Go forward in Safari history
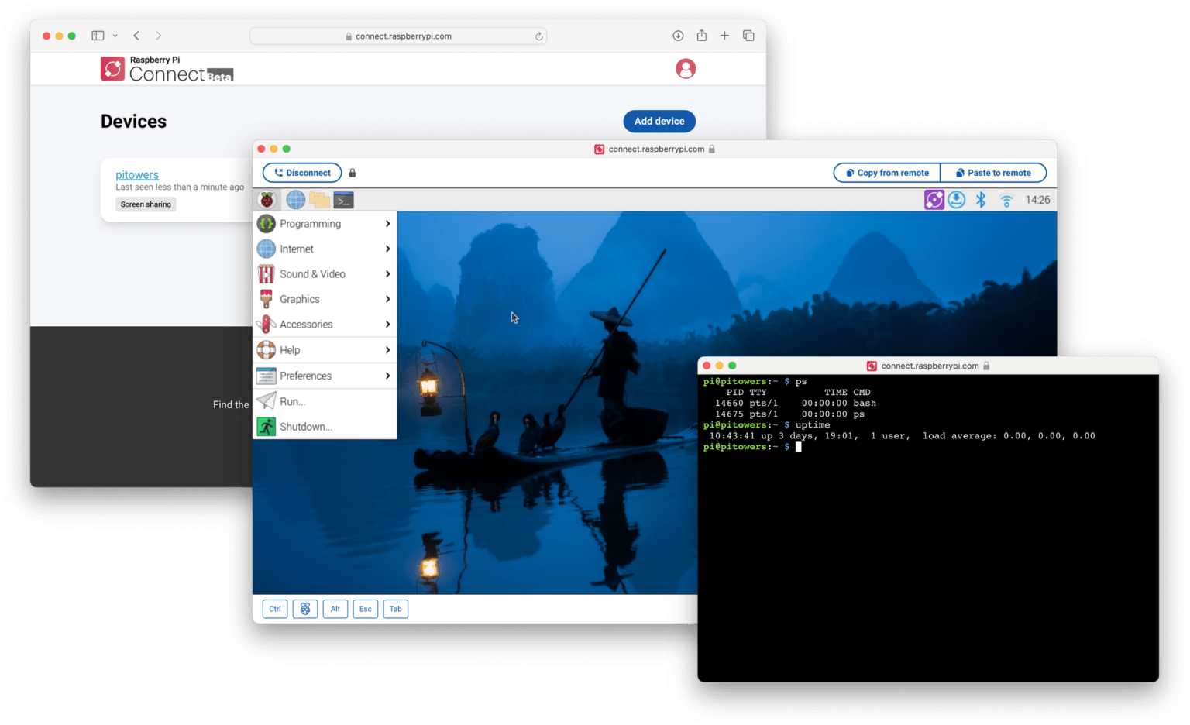The image size is (1190, 725). [159, 36]
